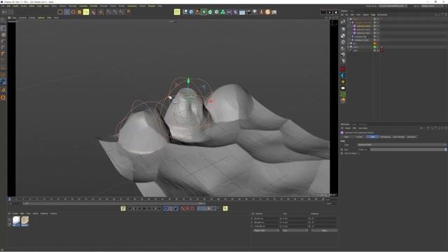Image resolution: width=448 pixels, height=252 pixels.
Task: Click the play forward button on timeline
Action: 145,209
